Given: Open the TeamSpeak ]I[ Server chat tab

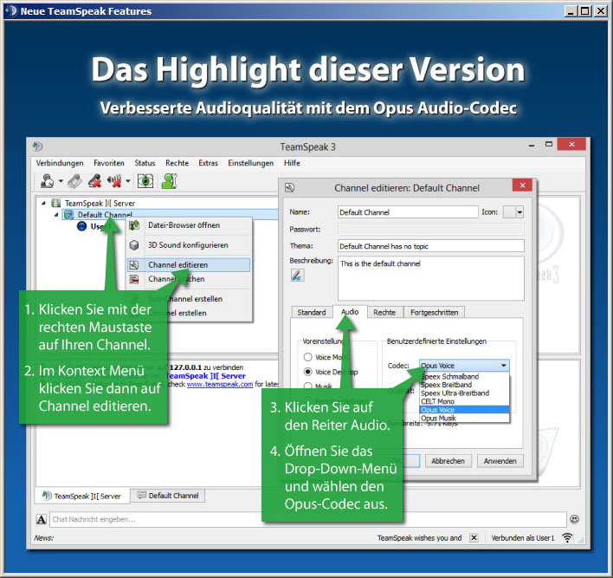Looking at the screenshot, I should coord(82,496).
